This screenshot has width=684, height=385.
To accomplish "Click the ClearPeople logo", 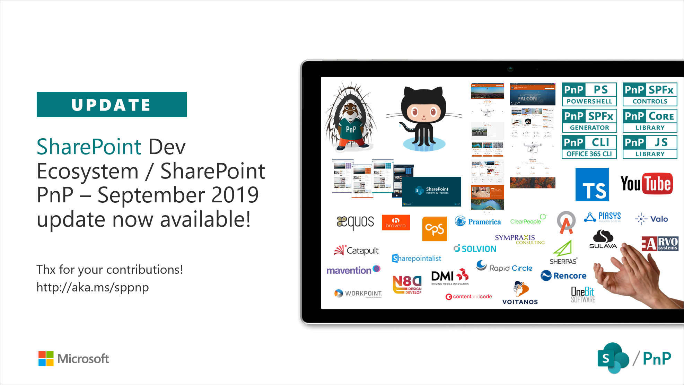I will coord(528,220).
